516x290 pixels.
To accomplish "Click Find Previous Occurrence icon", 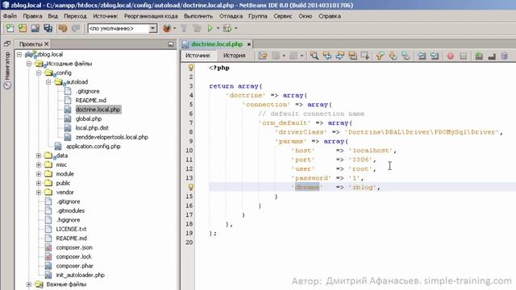I will 327,56.
